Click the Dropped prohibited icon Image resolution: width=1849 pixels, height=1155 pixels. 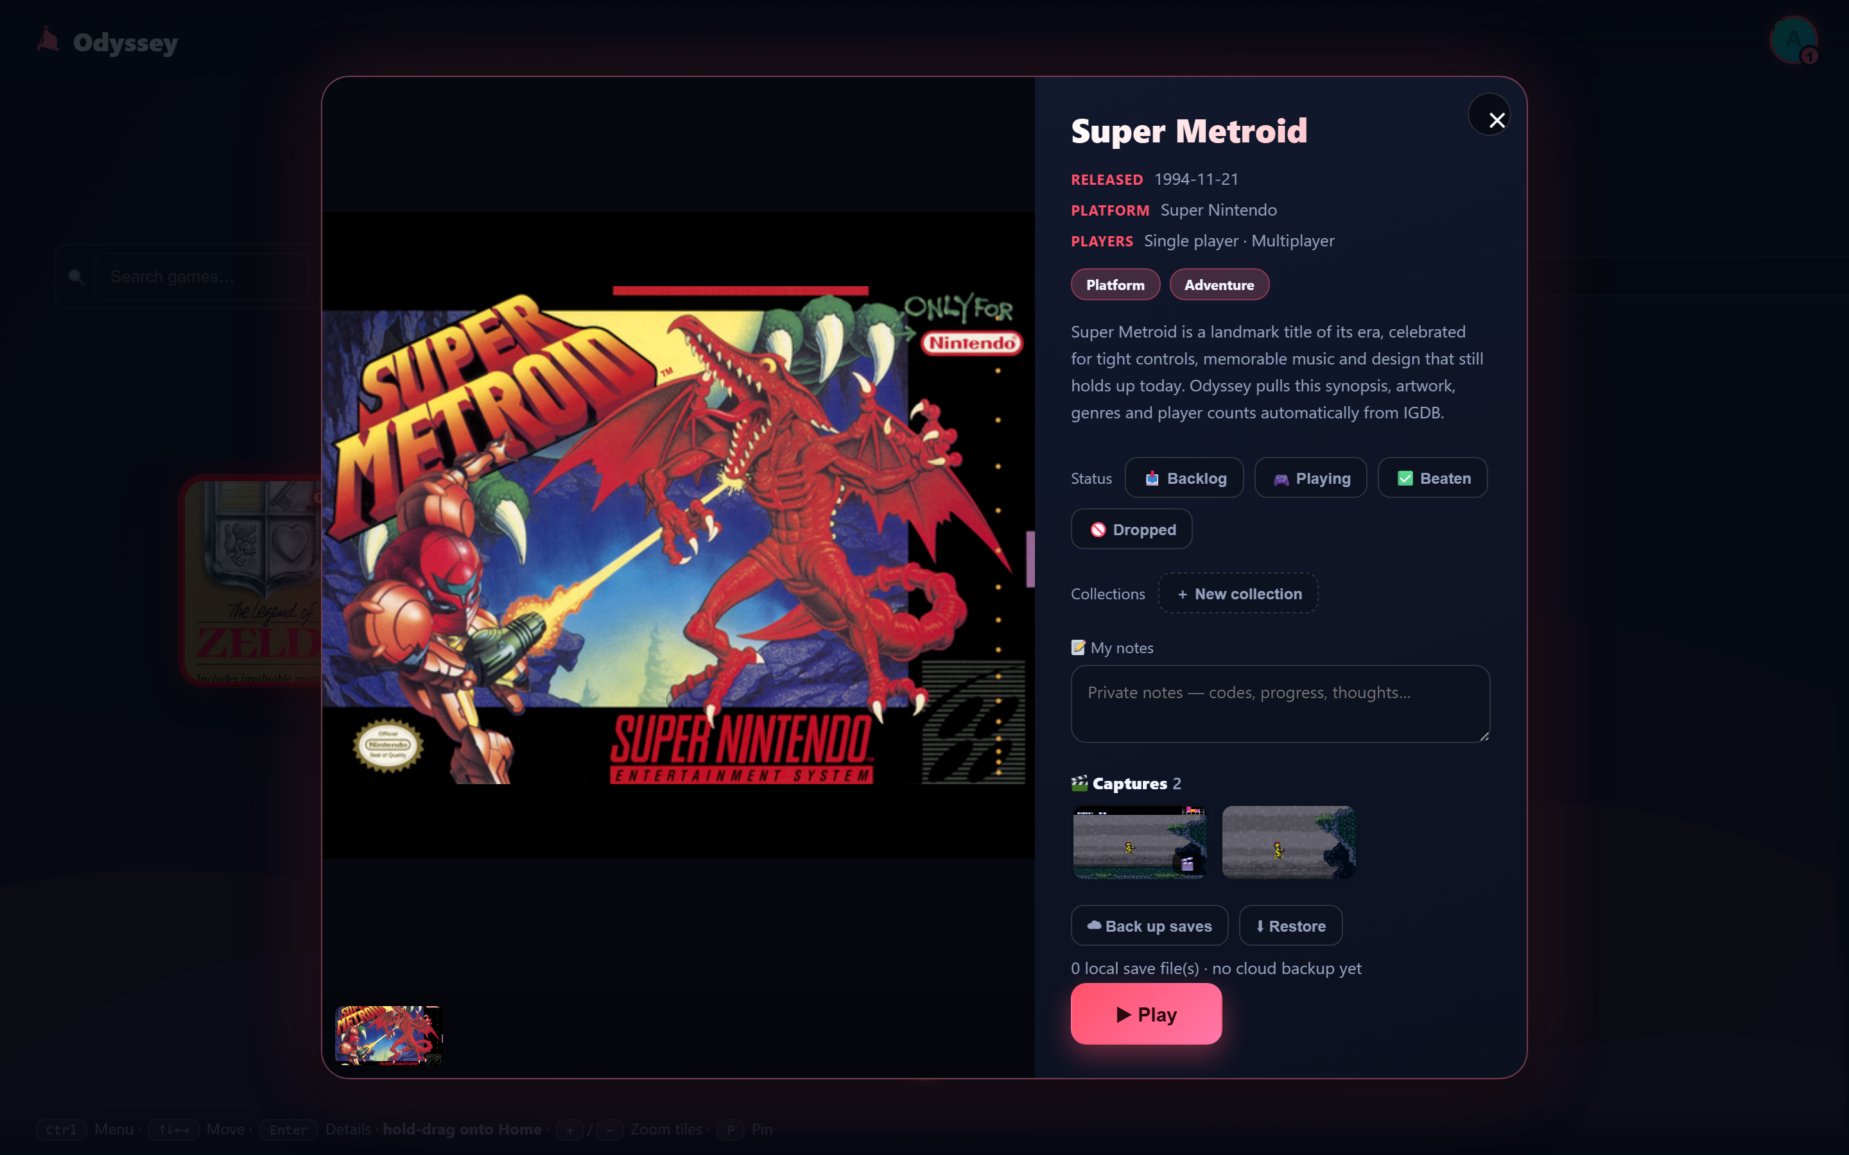tap(1098, 529)
